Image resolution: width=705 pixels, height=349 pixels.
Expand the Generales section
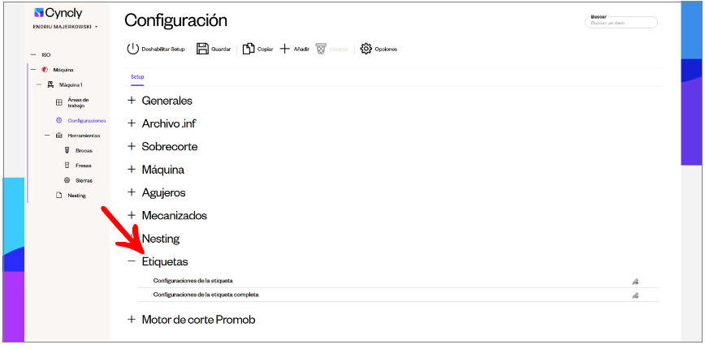(132, 100)
